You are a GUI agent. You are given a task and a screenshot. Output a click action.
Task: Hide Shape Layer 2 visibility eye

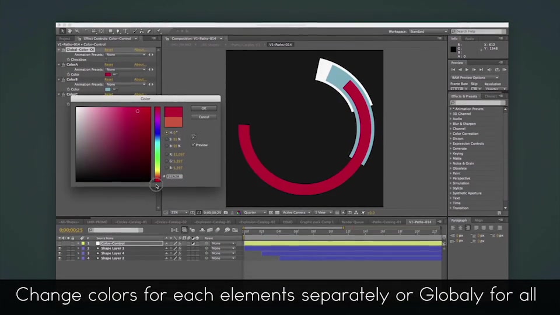point(60,258)
